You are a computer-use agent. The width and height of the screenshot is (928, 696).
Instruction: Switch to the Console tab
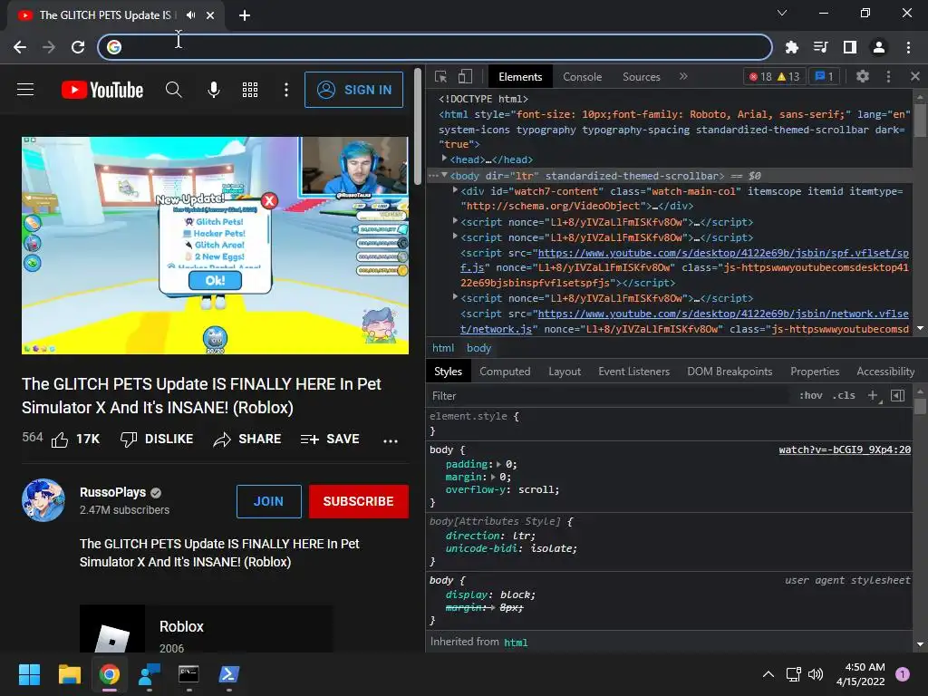(x=583, y=77)
